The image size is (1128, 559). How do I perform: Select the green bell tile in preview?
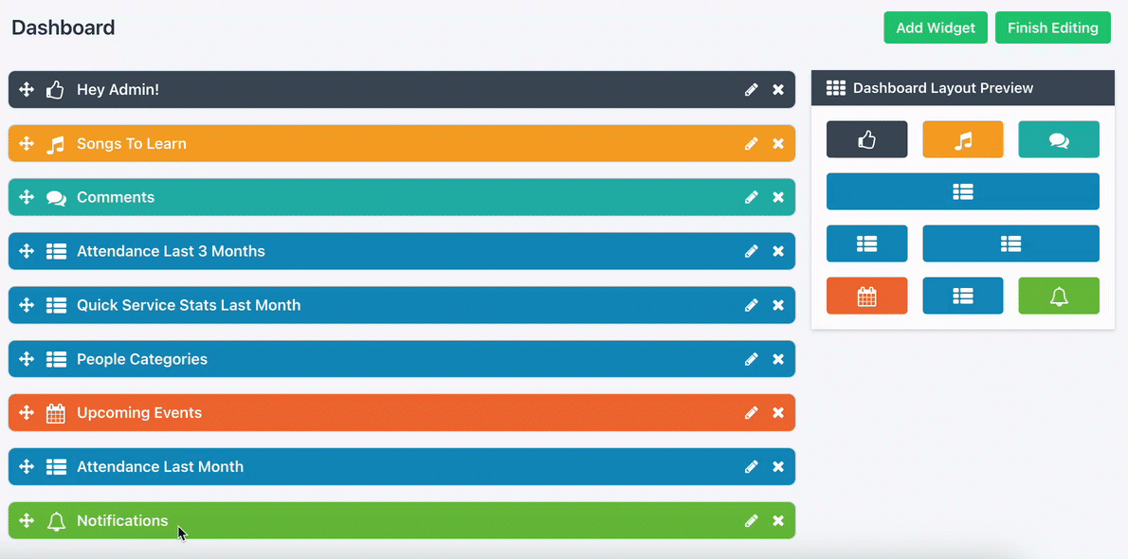[1059, 296]
